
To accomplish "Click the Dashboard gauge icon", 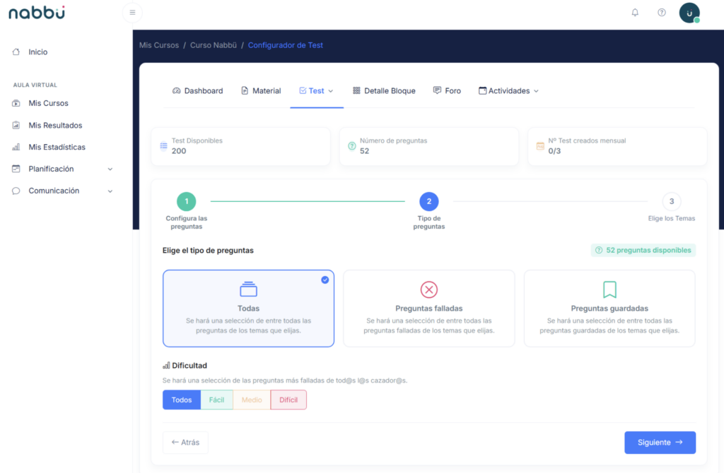I will coord(176,90).
